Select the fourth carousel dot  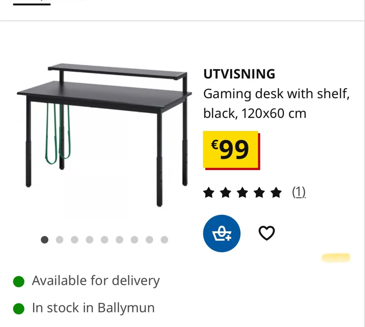point(89,240)
